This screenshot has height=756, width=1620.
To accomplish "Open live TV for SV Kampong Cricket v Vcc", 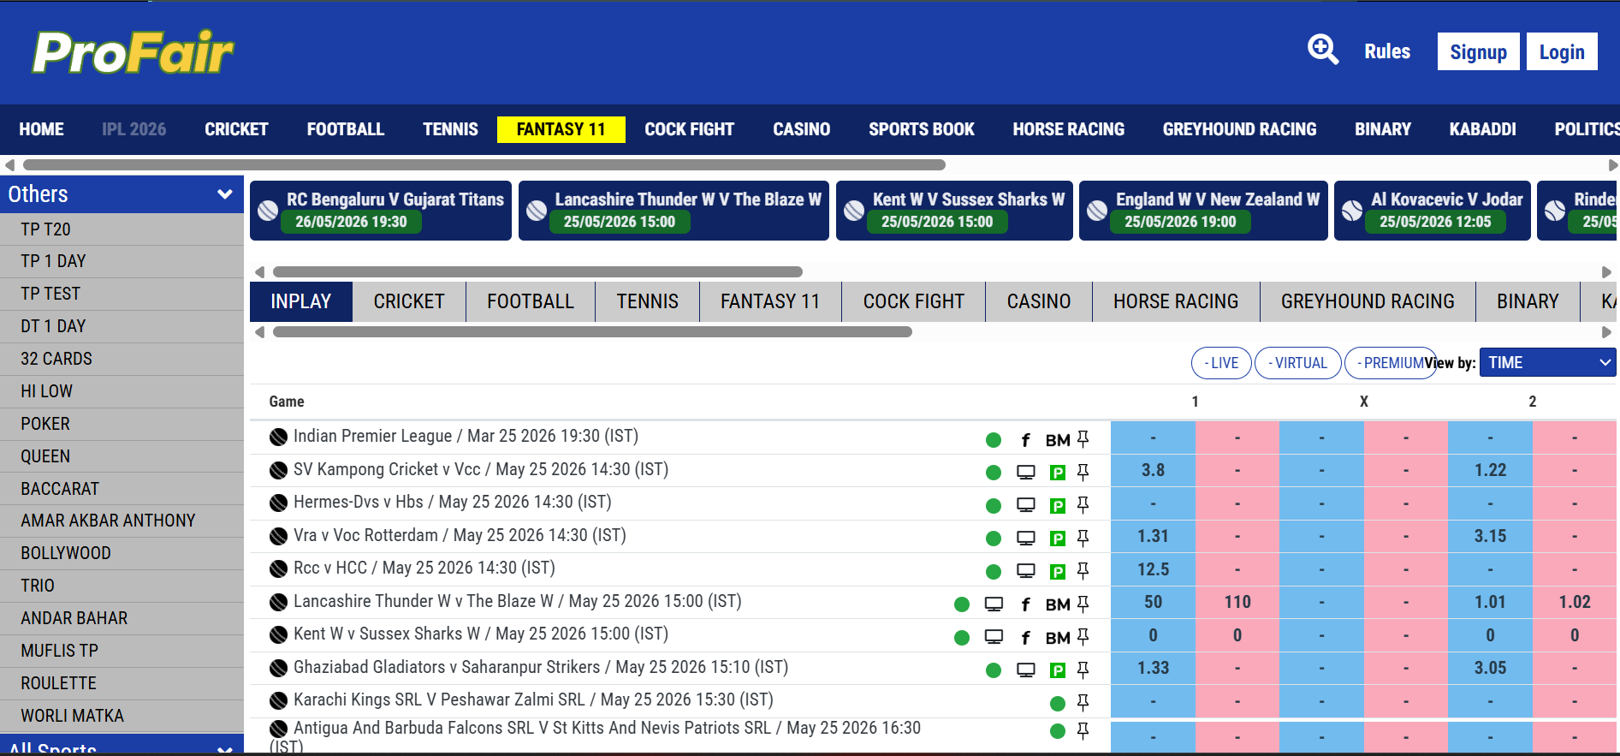I will (x=1026, y=472).
